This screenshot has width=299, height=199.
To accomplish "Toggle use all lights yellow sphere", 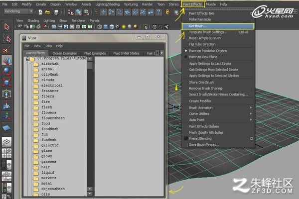I will click(x=124, y=27).
